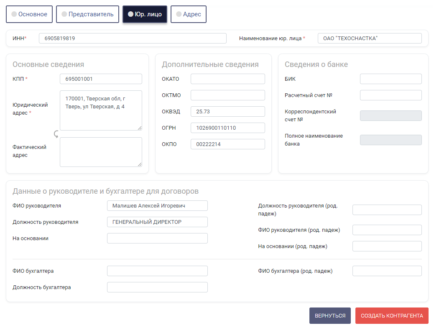The image size is (434, 328).
Task: Switch to the Основное tab
Action: (x=29, y=14)
